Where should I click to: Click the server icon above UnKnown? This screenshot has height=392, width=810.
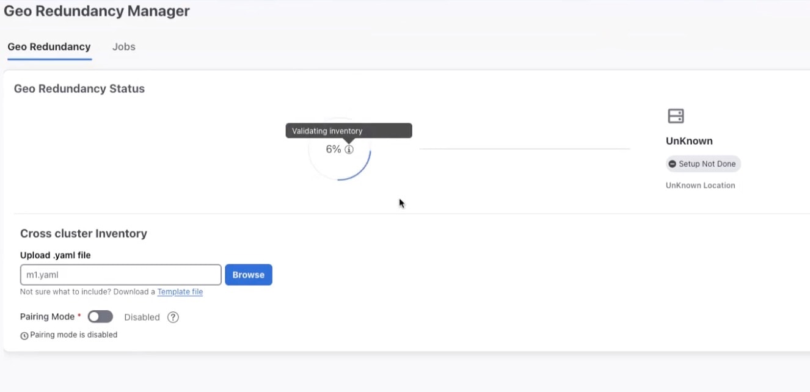[x=676, y=116]
